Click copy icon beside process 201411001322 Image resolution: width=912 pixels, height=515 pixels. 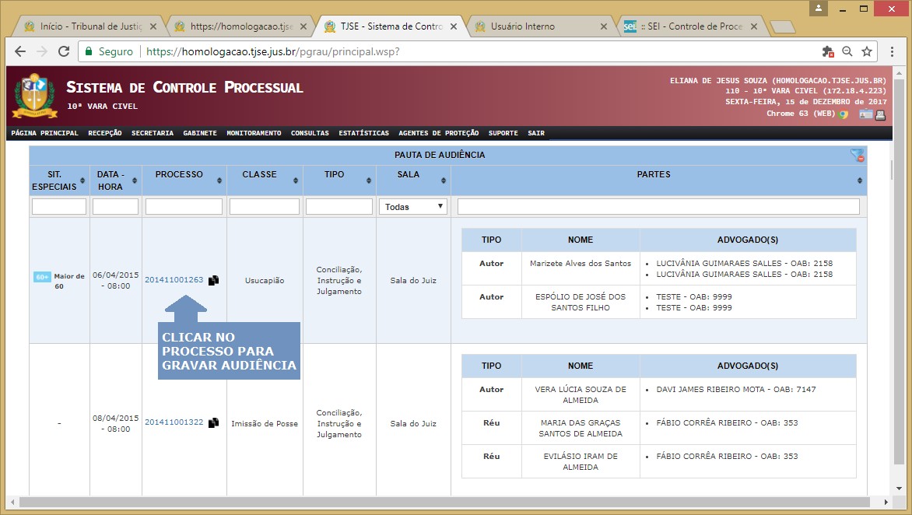point(213,423)
